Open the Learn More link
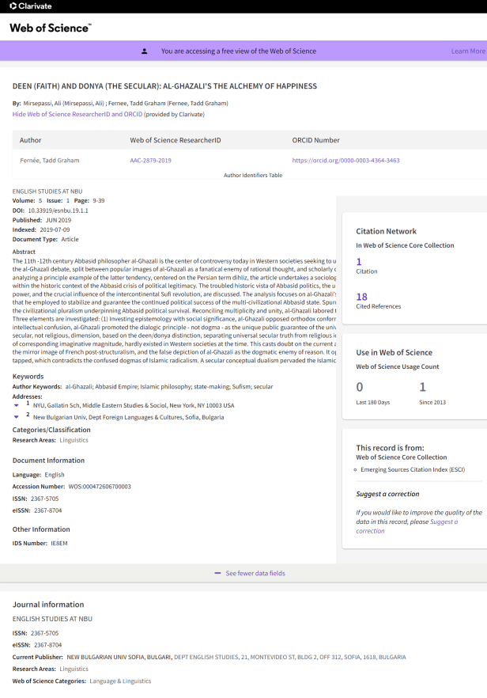Viewport: 487px width, 698px height. [x=468, y=51]
